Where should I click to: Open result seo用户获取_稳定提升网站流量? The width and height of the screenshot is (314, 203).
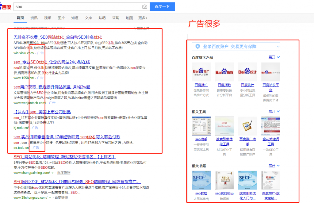[x=52, y=87]
